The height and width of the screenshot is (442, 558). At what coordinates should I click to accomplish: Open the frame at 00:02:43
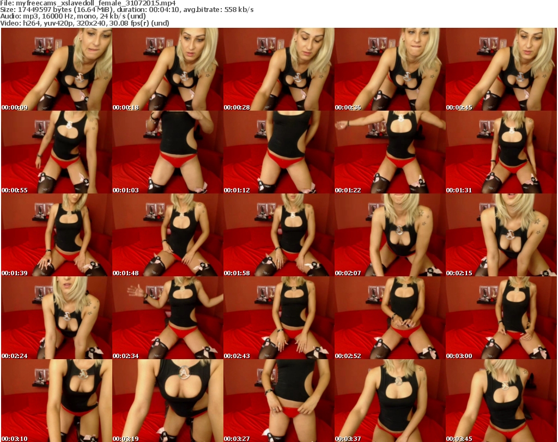point(278,318)
